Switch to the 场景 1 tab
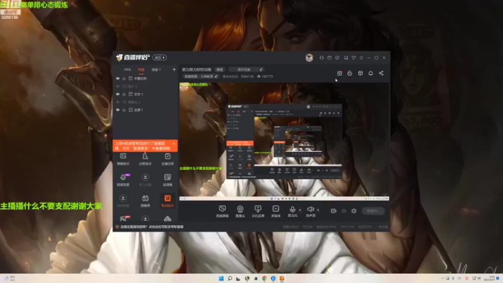 [x=156, y=70]
